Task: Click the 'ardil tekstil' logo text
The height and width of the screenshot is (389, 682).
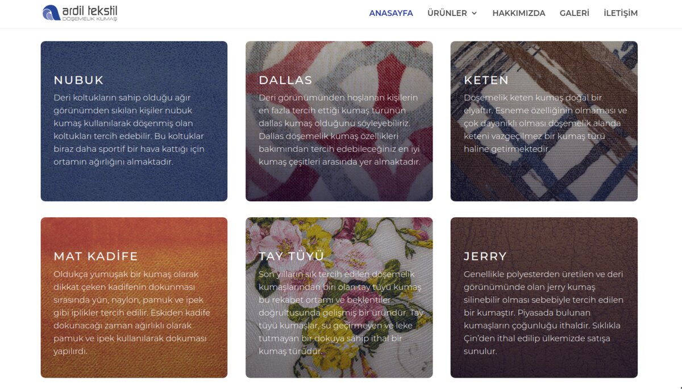Action: [x=90, y=11]
